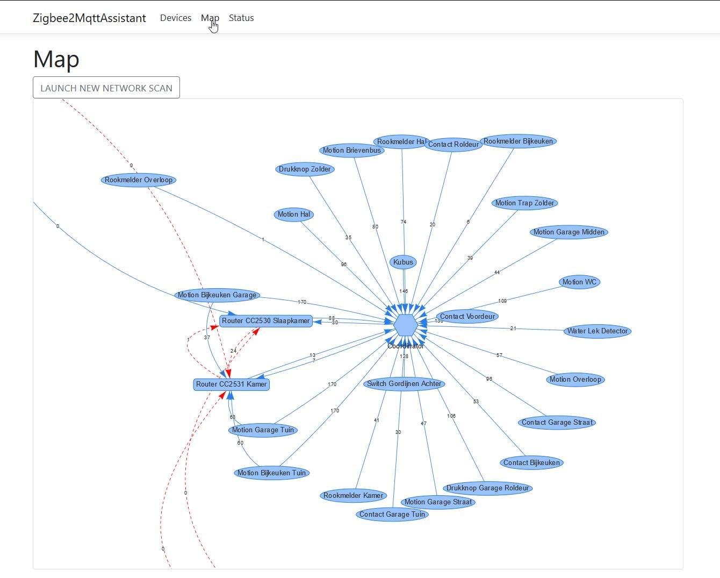Open the Map menu item

tap(210, 18)
